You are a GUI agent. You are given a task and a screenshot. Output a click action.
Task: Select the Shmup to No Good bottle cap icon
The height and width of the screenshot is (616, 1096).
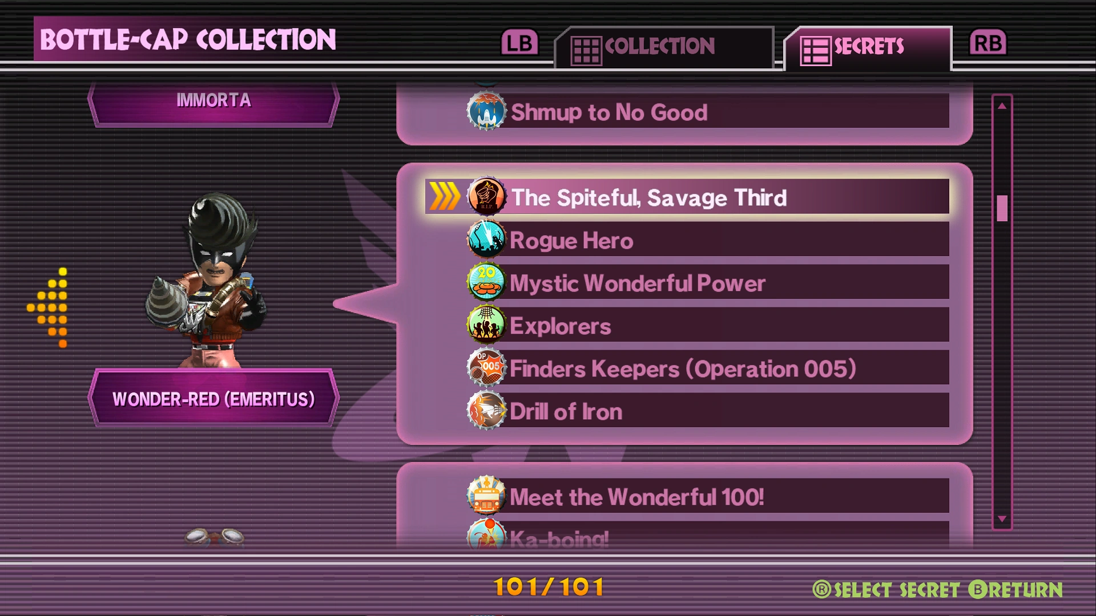pyautogui.click(x=486, y=112)
